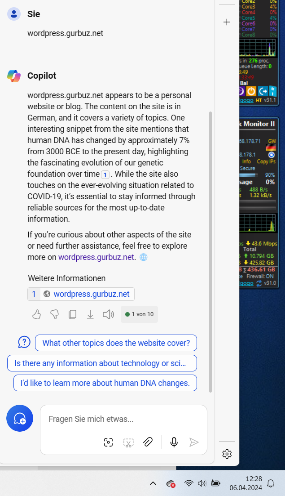Open sidebar settings gear icon

click(x=227, y=454)
